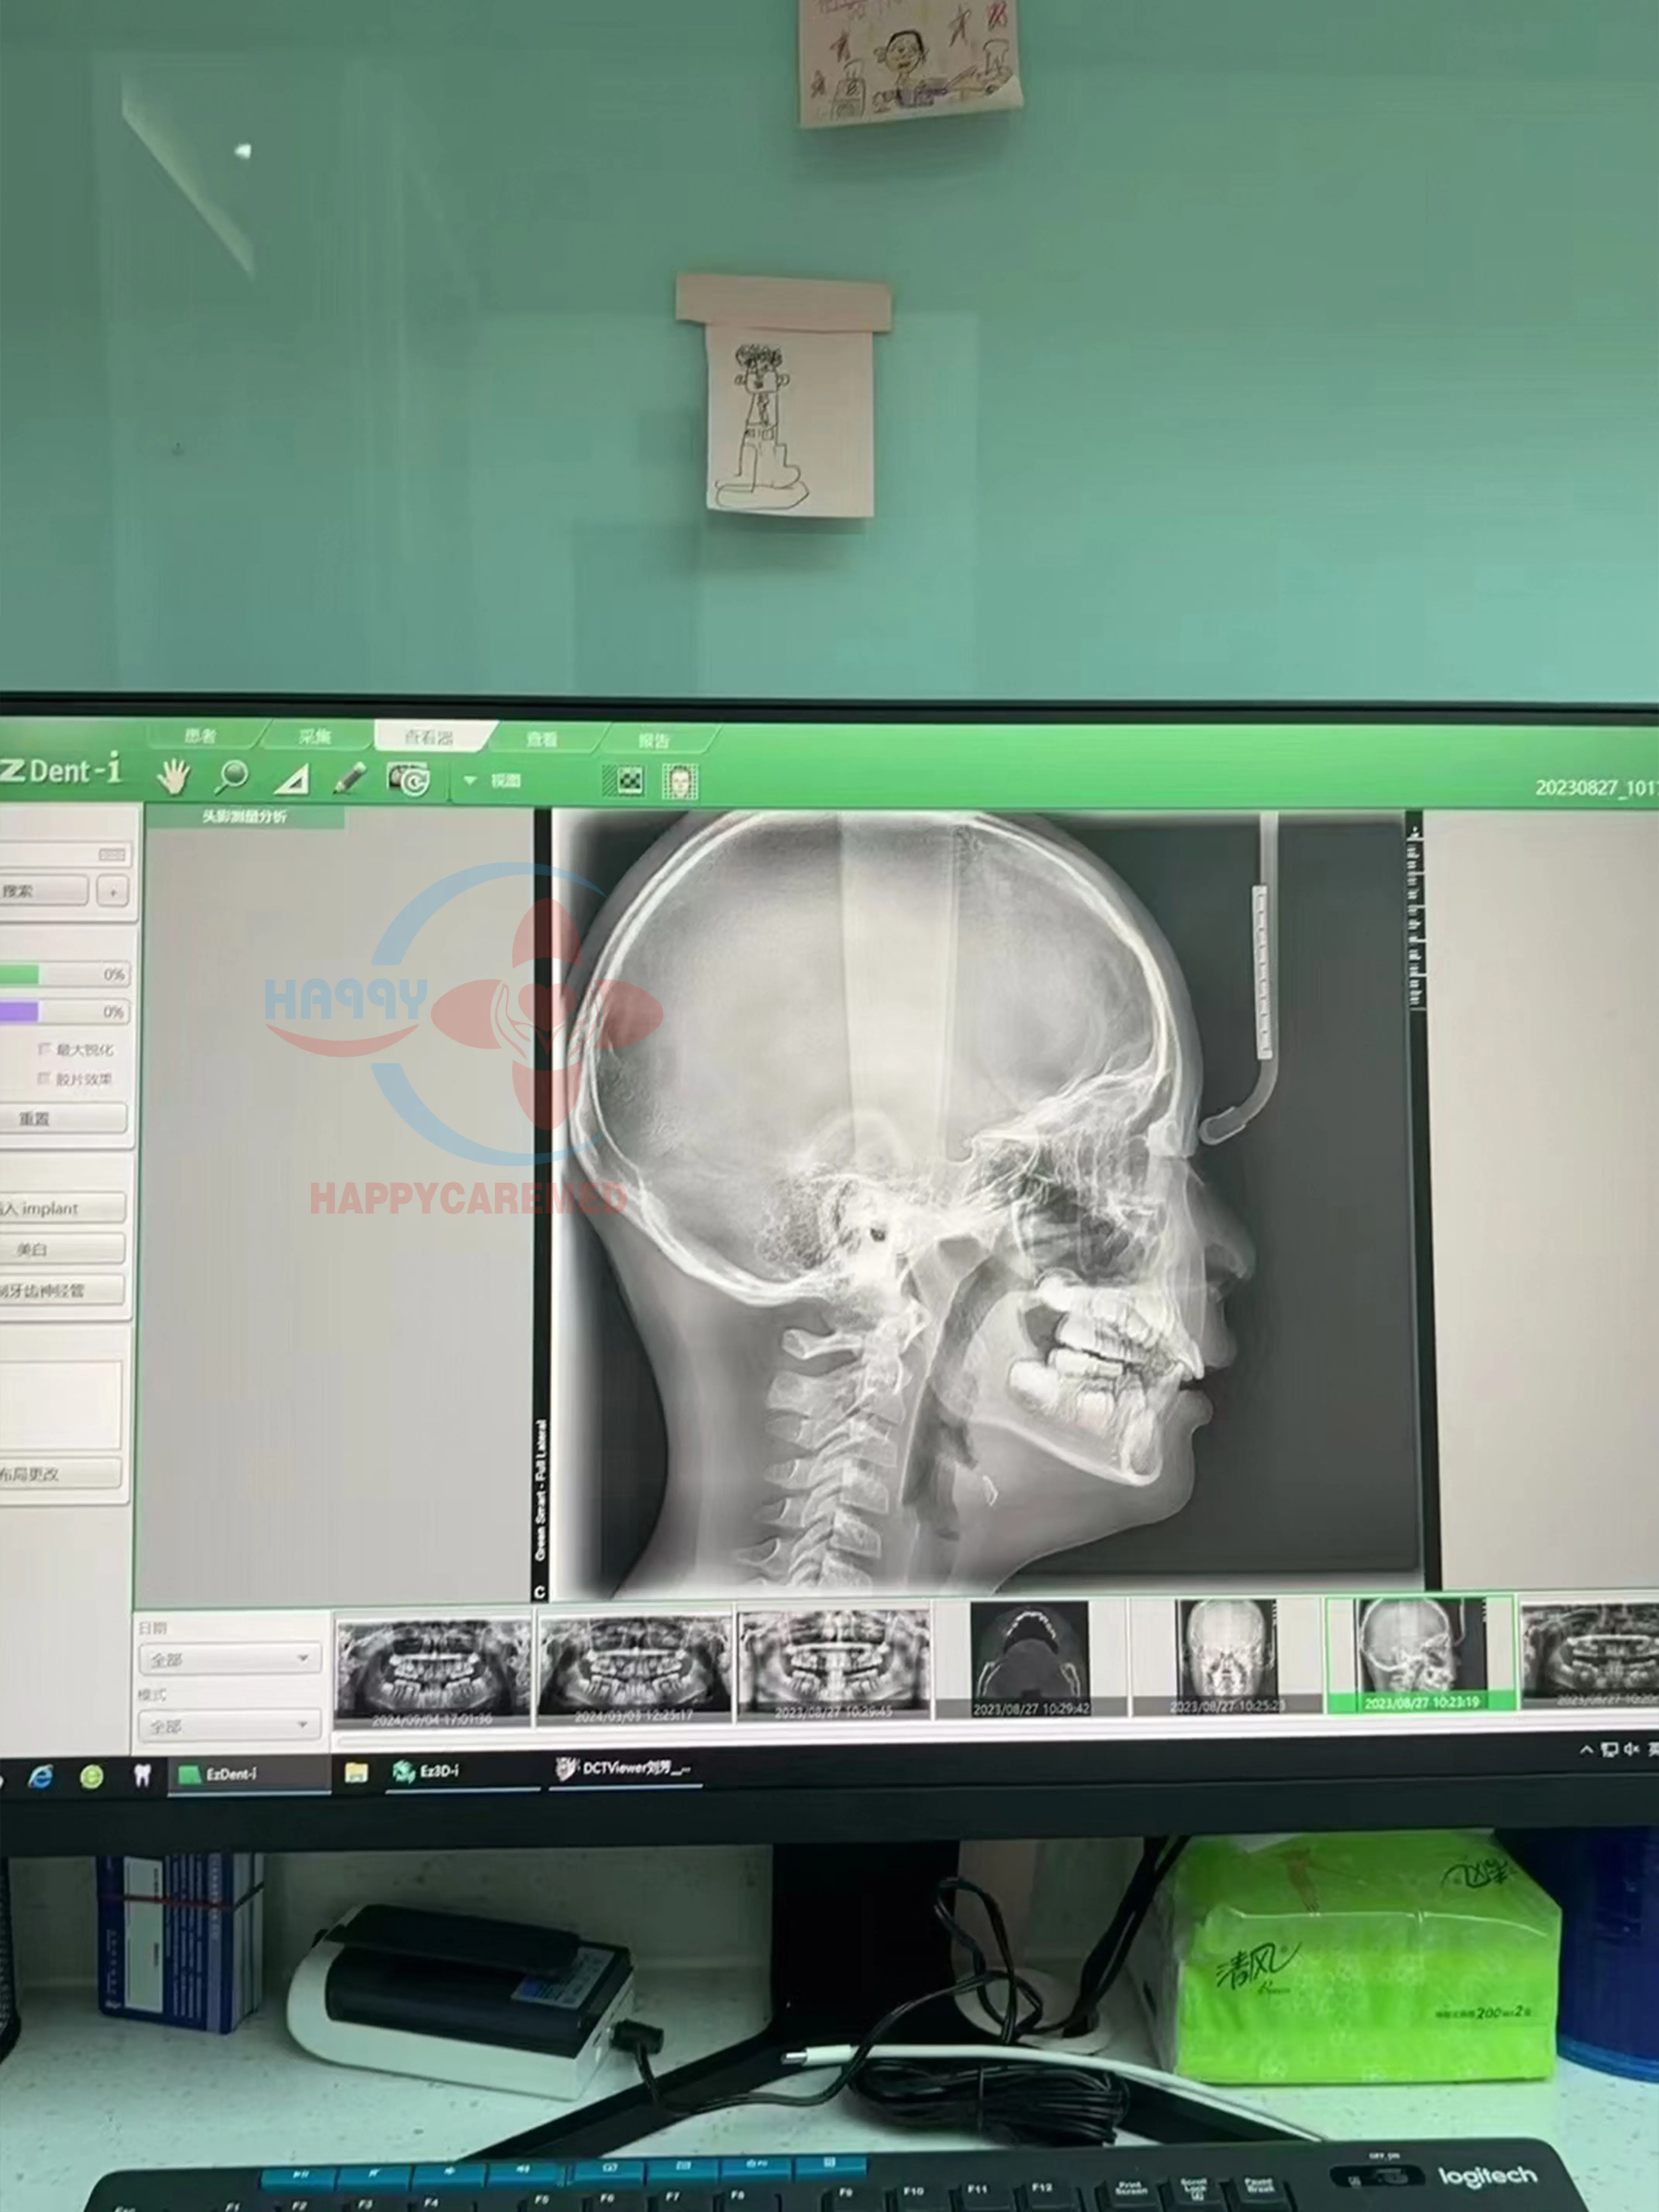Enable the 胶片效果 checkbox
The width and height of the screenshot is (1659, 2212).
tap(44, 1078)
